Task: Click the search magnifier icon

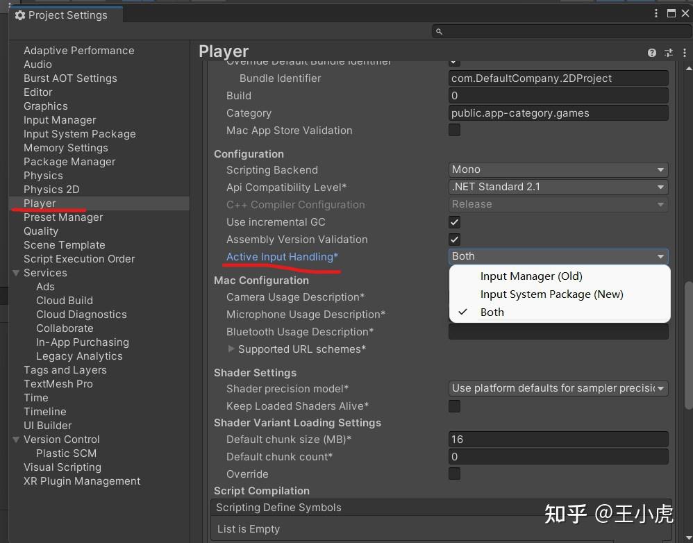Action: pos(439,31)
